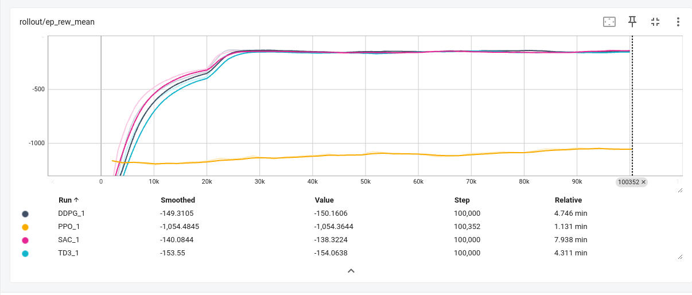692x295 pixels.
Task: Click the ascending sort arrow beside Run
Action: pyautogui.click(x=76, y=200)
